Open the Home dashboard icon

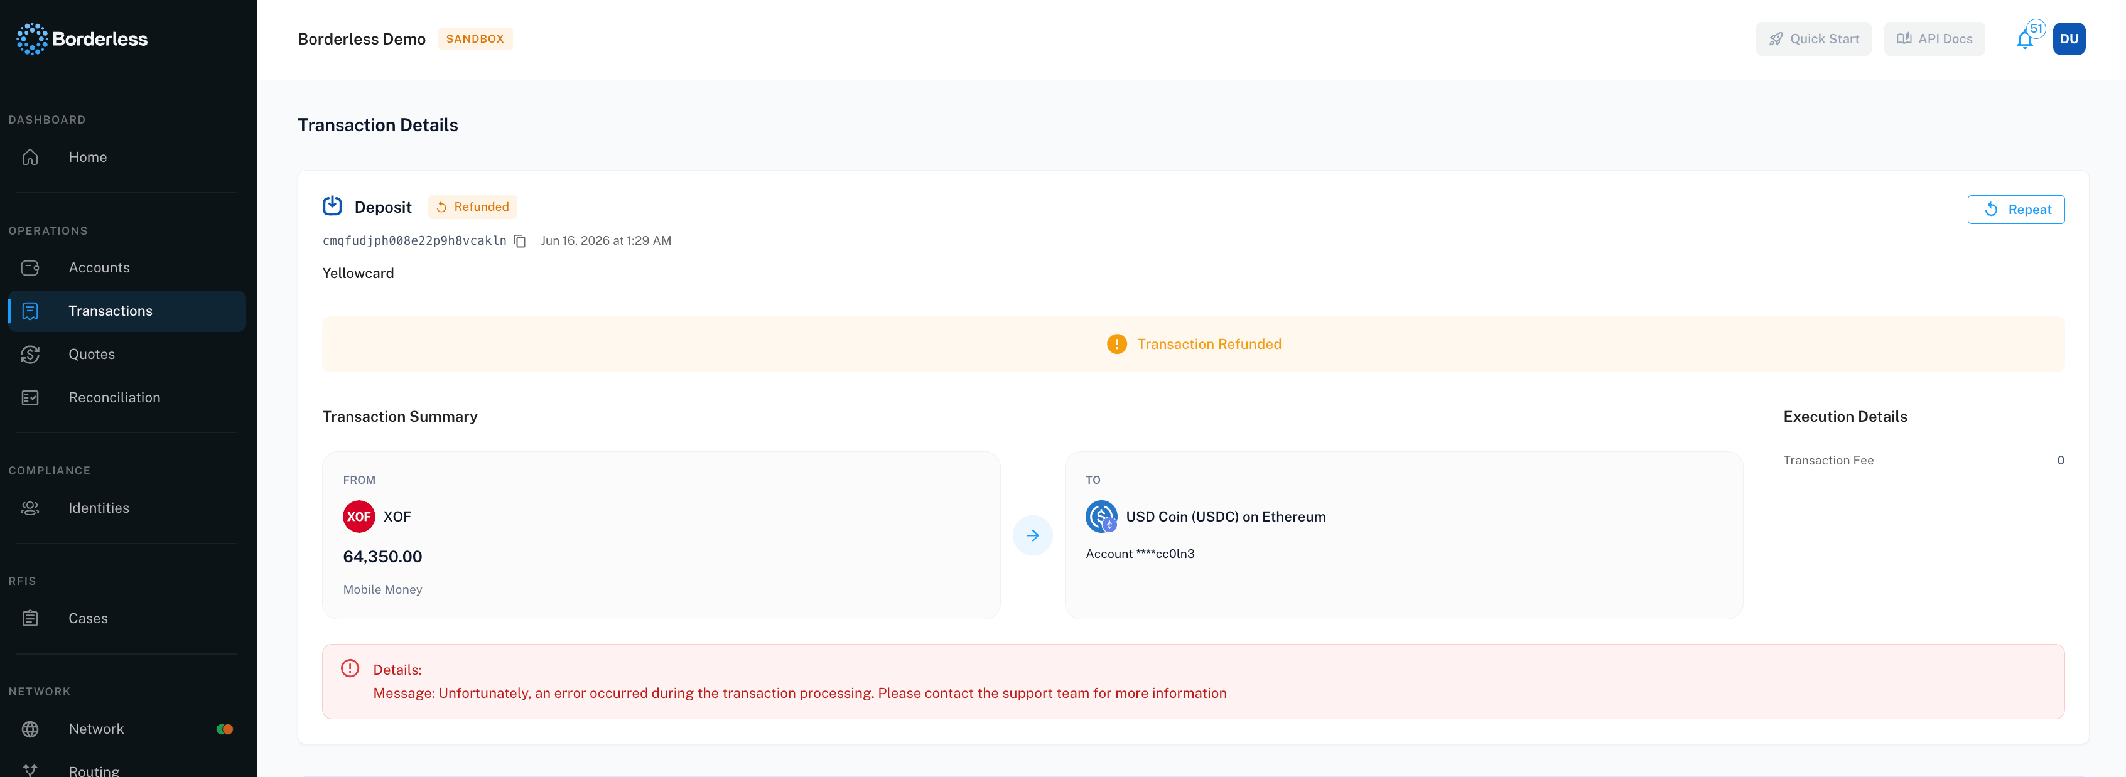coord(31,157)
